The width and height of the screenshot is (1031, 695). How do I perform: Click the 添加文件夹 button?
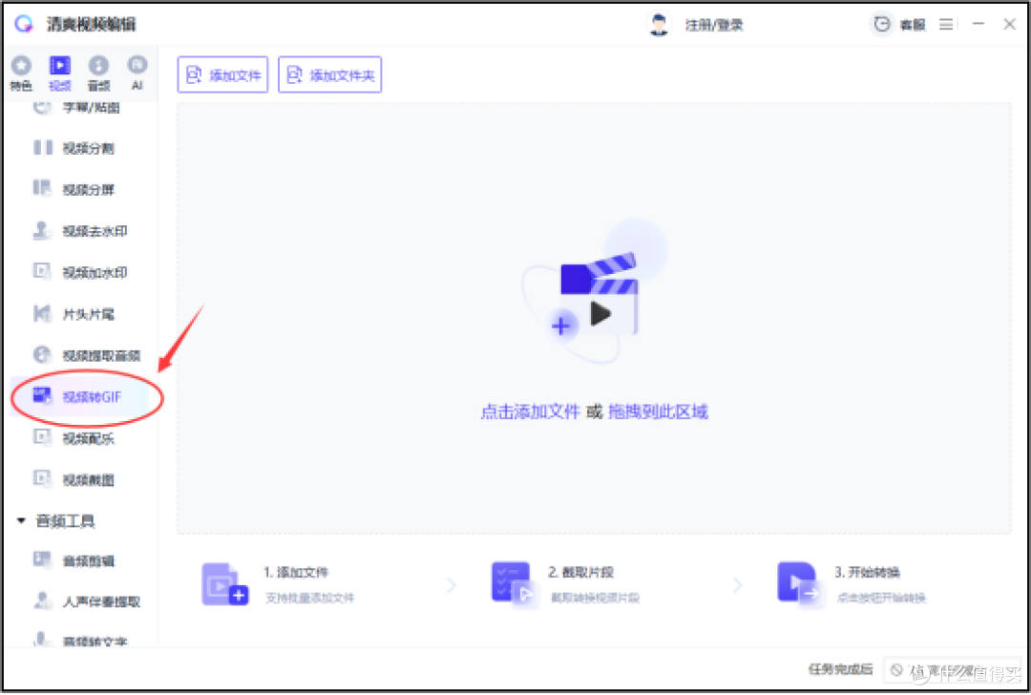point(330,75)
